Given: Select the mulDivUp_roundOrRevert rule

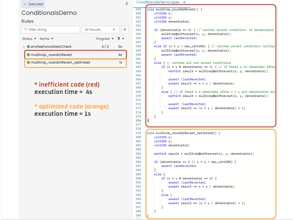Looking at the screenshot, I should (51, 55).
